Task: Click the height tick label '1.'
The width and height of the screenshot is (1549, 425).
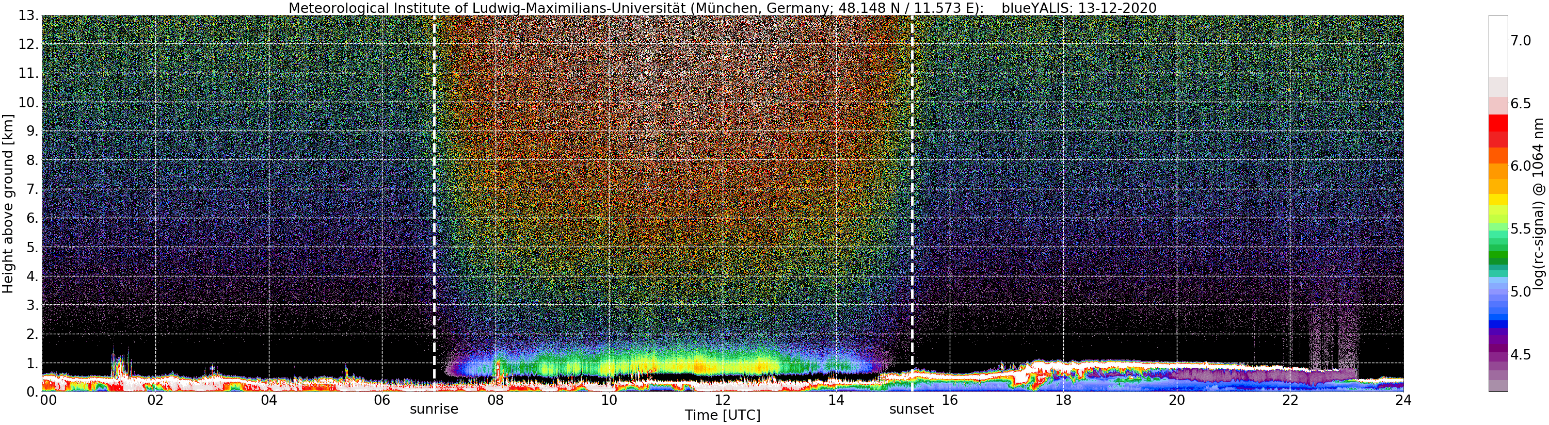Action: click(33, 363)
